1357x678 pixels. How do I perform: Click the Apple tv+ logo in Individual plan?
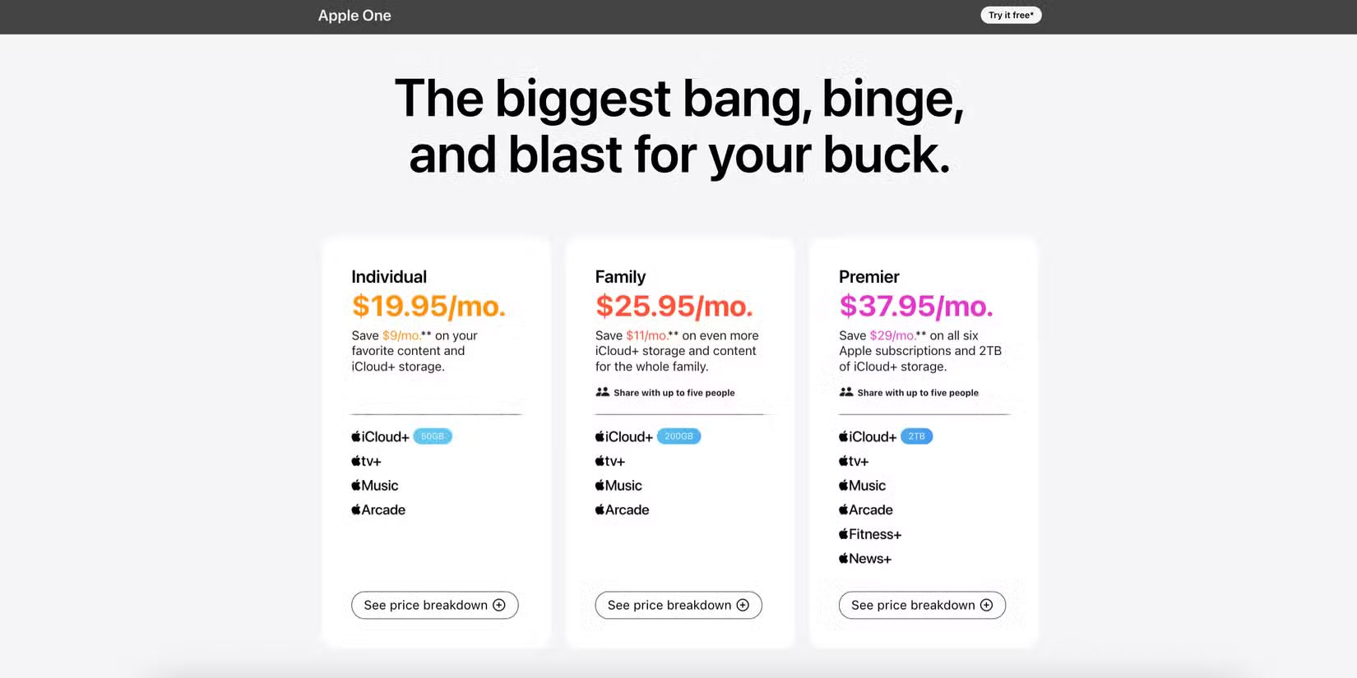tap(366, 461)
